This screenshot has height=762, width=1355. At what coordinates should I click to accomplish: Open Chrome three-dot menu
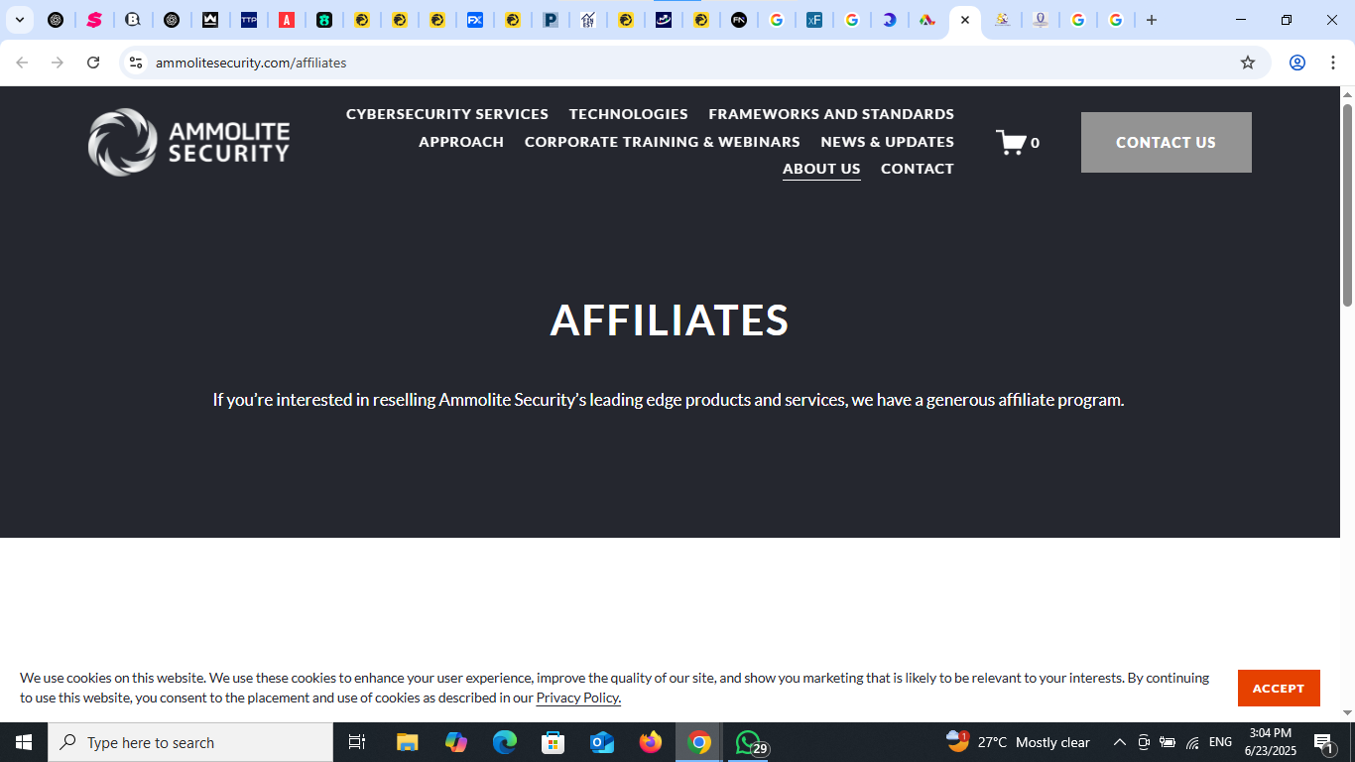coord(1333,63)
